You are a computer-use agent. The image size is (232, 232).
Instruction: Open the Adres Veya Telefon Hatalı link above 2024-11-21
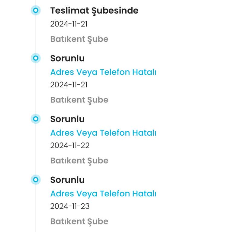[103, 72]
